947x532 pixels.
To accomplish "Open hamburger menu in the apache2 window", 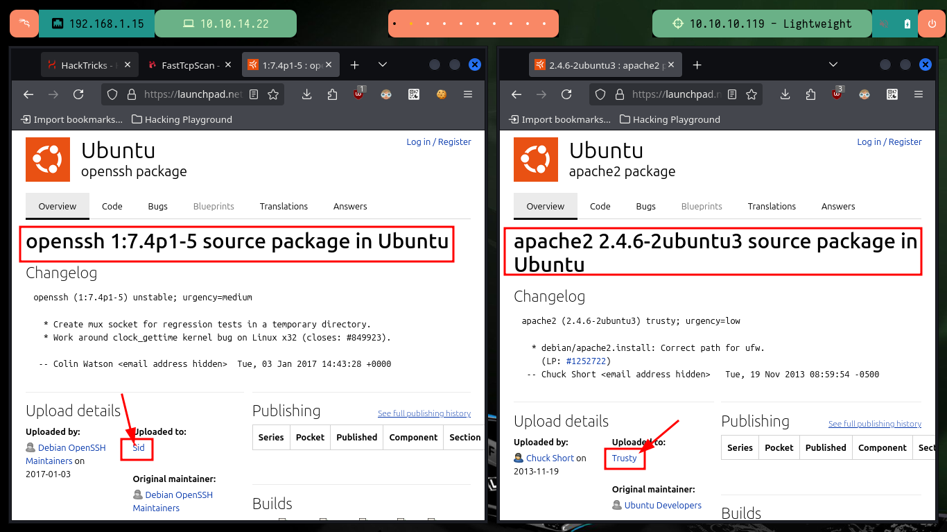I will pos(919,94).
